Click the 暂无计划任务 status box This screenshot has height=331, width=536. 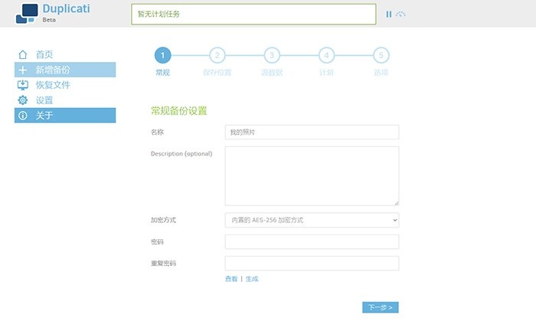(253, 15)
